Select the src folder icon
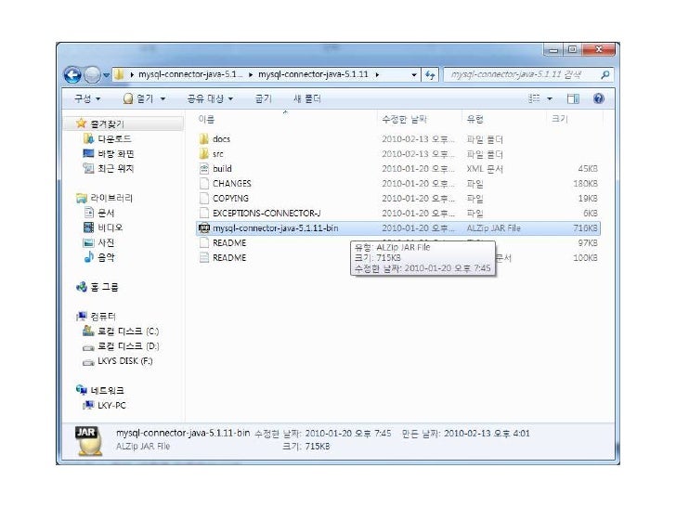This screenshot has width=676, height=507. tap(204, 154)
